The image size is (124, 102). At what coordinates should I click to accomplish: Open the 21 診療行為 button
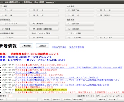point(80,10)
